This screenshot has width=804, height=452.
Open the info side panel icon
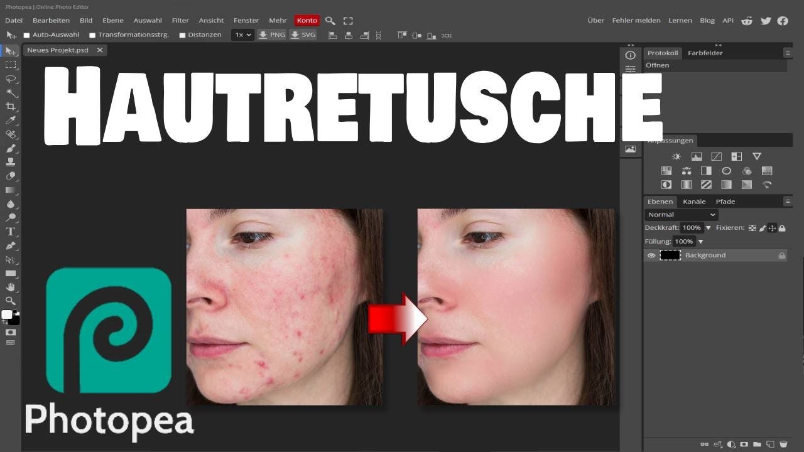[630, 55]
